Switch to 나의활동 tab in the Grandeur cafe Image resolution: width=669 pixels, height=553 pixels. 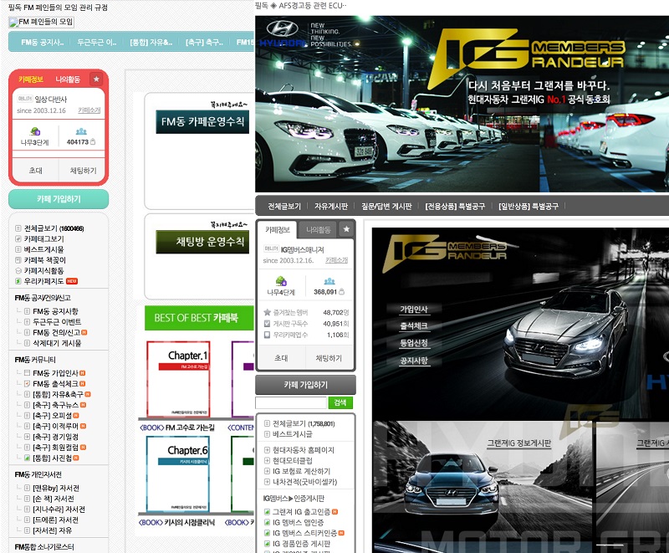point(319,229)
